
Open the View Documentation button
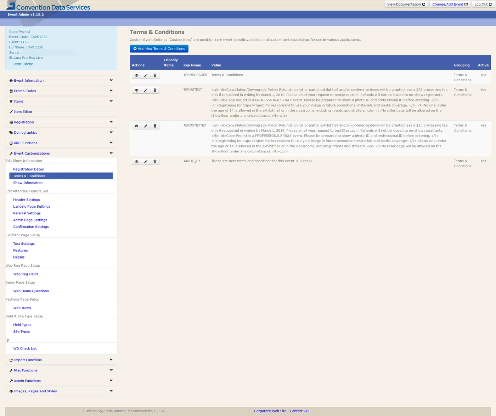click(406, 4)
